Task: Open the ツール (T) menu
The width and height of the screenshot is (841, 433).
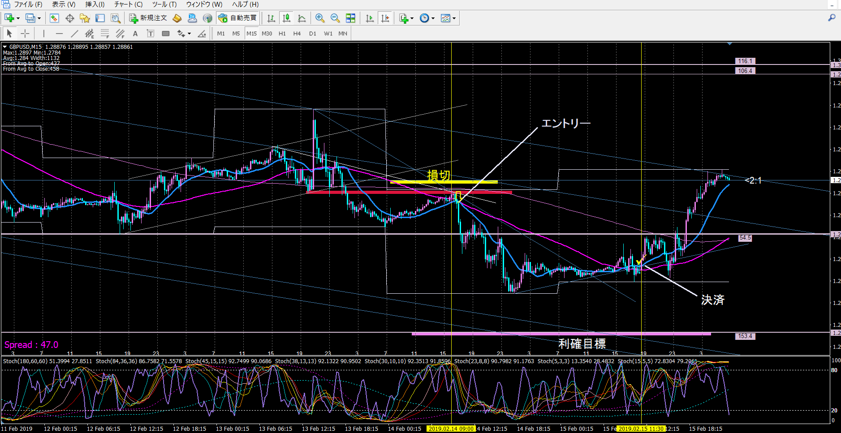Action: click(x=164, y=4)
